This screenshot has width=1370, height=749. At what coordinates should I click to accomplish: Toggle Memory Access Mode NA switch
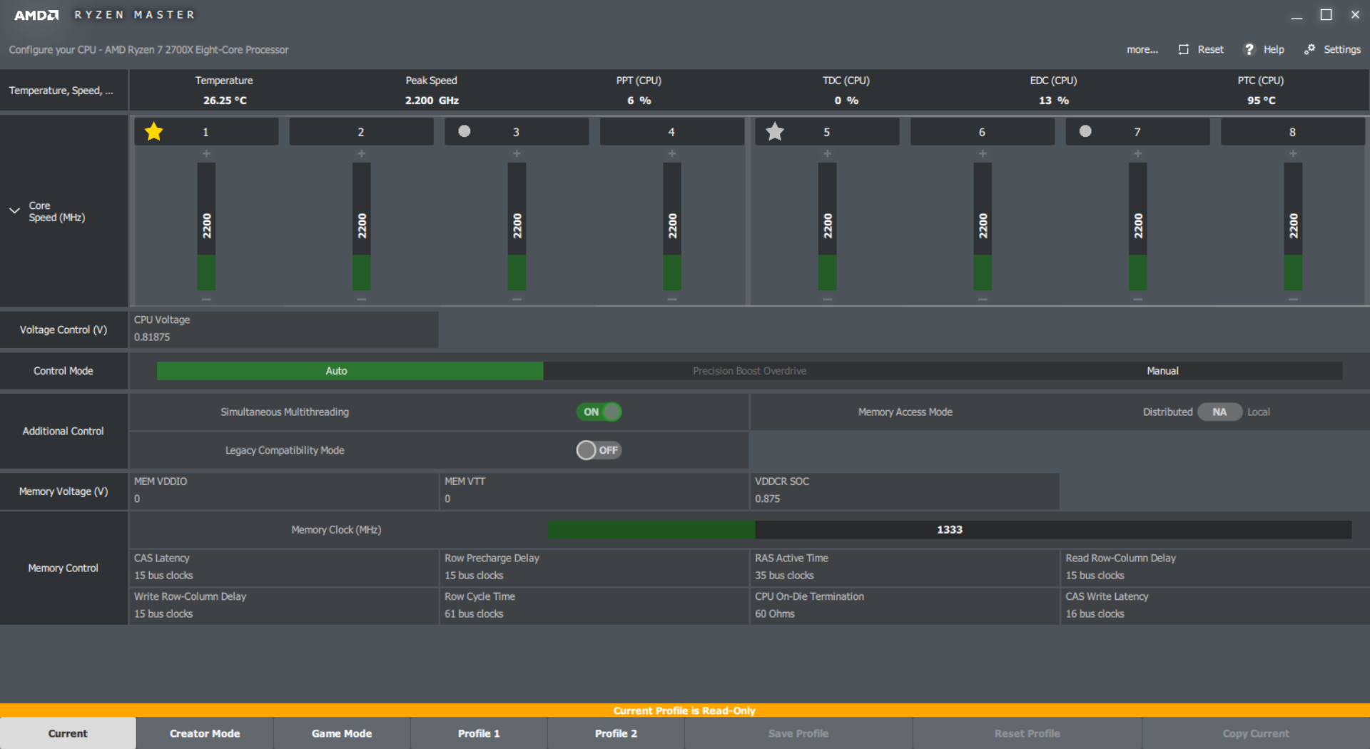[1219, 412]
